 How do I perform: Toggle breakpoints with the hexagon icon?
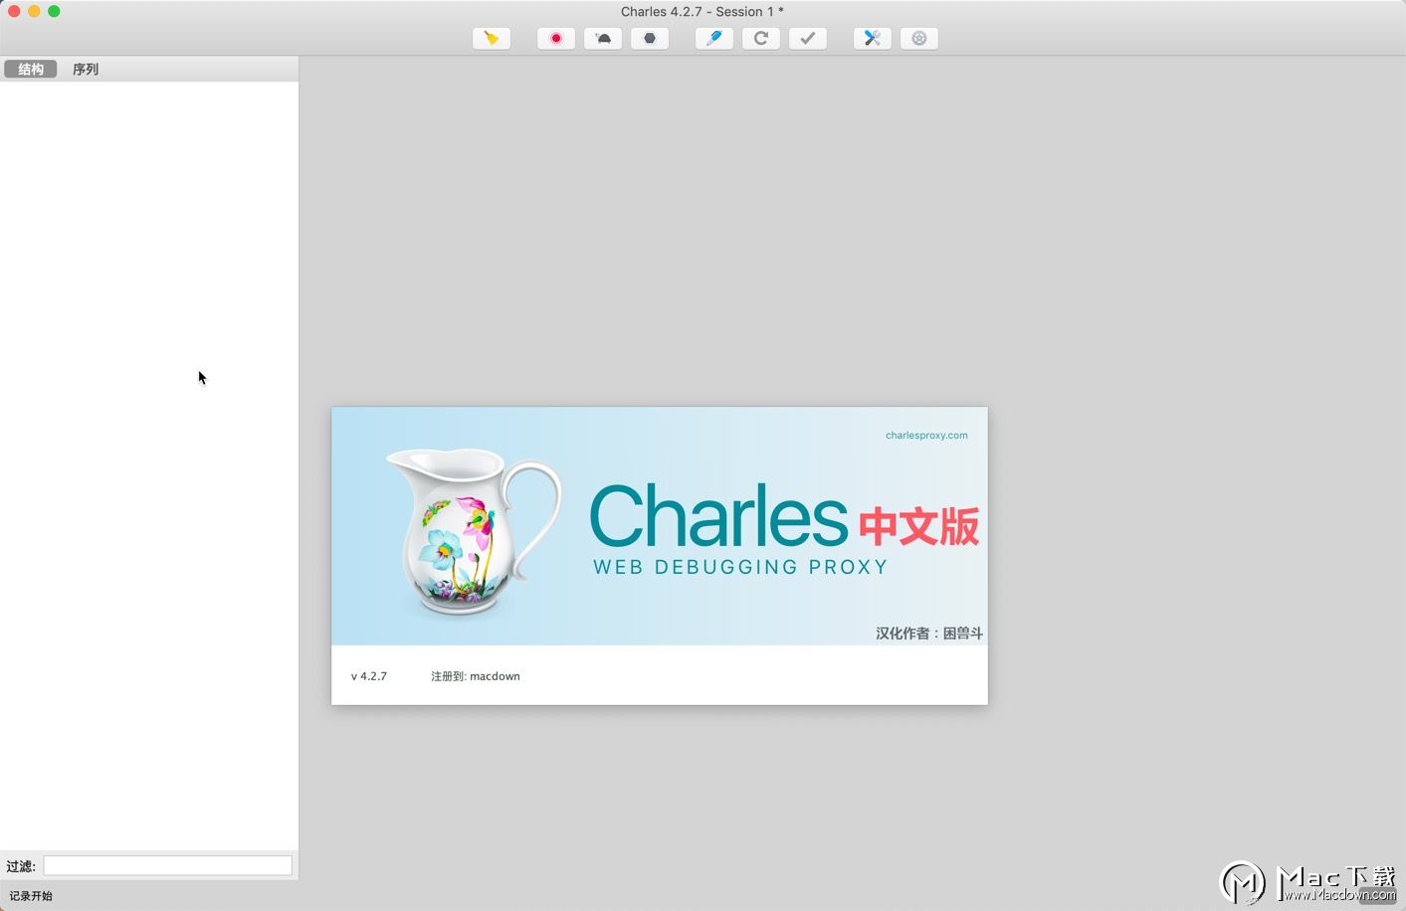[x=650, y=38]
